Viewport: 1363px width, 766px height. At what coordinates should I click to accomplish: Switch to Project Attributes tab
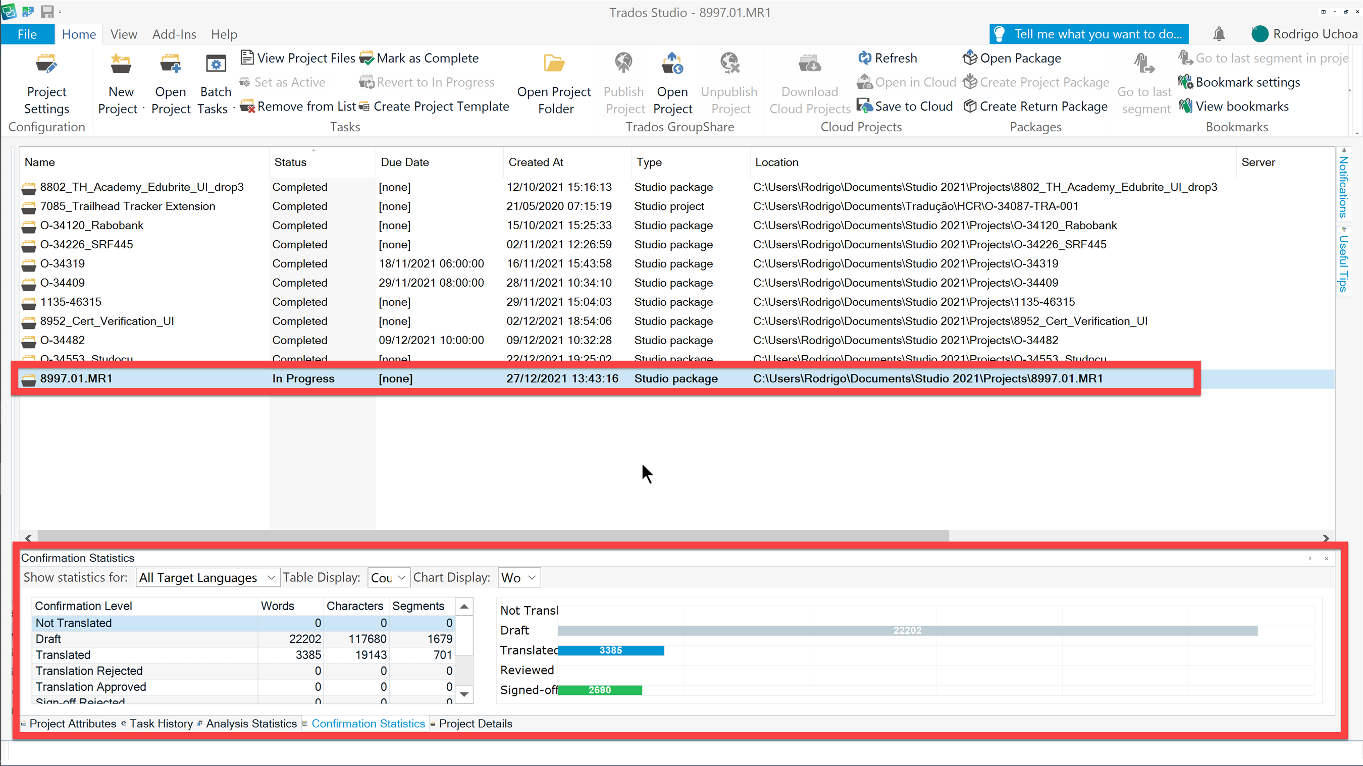[x=68, y=723]
